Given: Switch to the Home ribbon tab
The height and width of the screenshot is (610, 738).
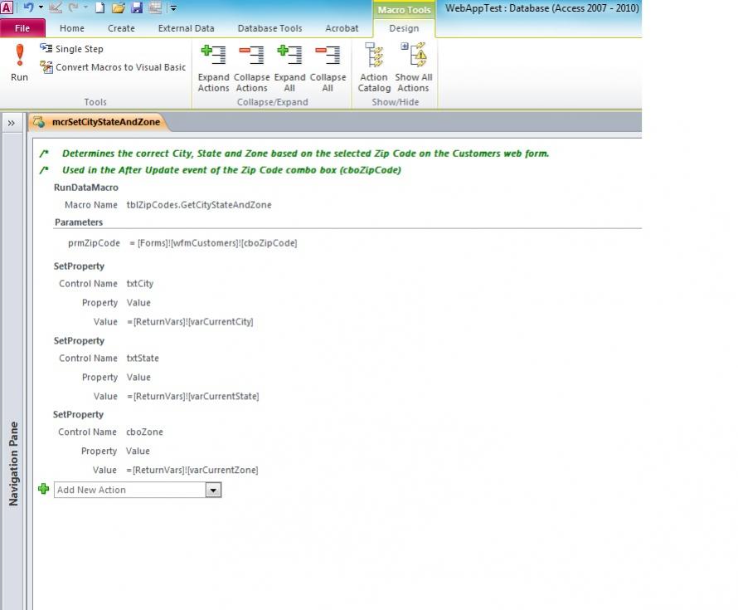Looking at the screenshot, I should click(x=72, y=28).
